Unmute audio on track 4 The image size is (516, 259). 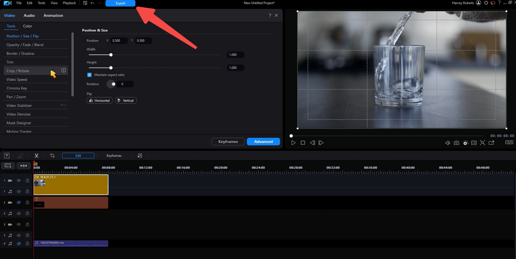[19, 243]
